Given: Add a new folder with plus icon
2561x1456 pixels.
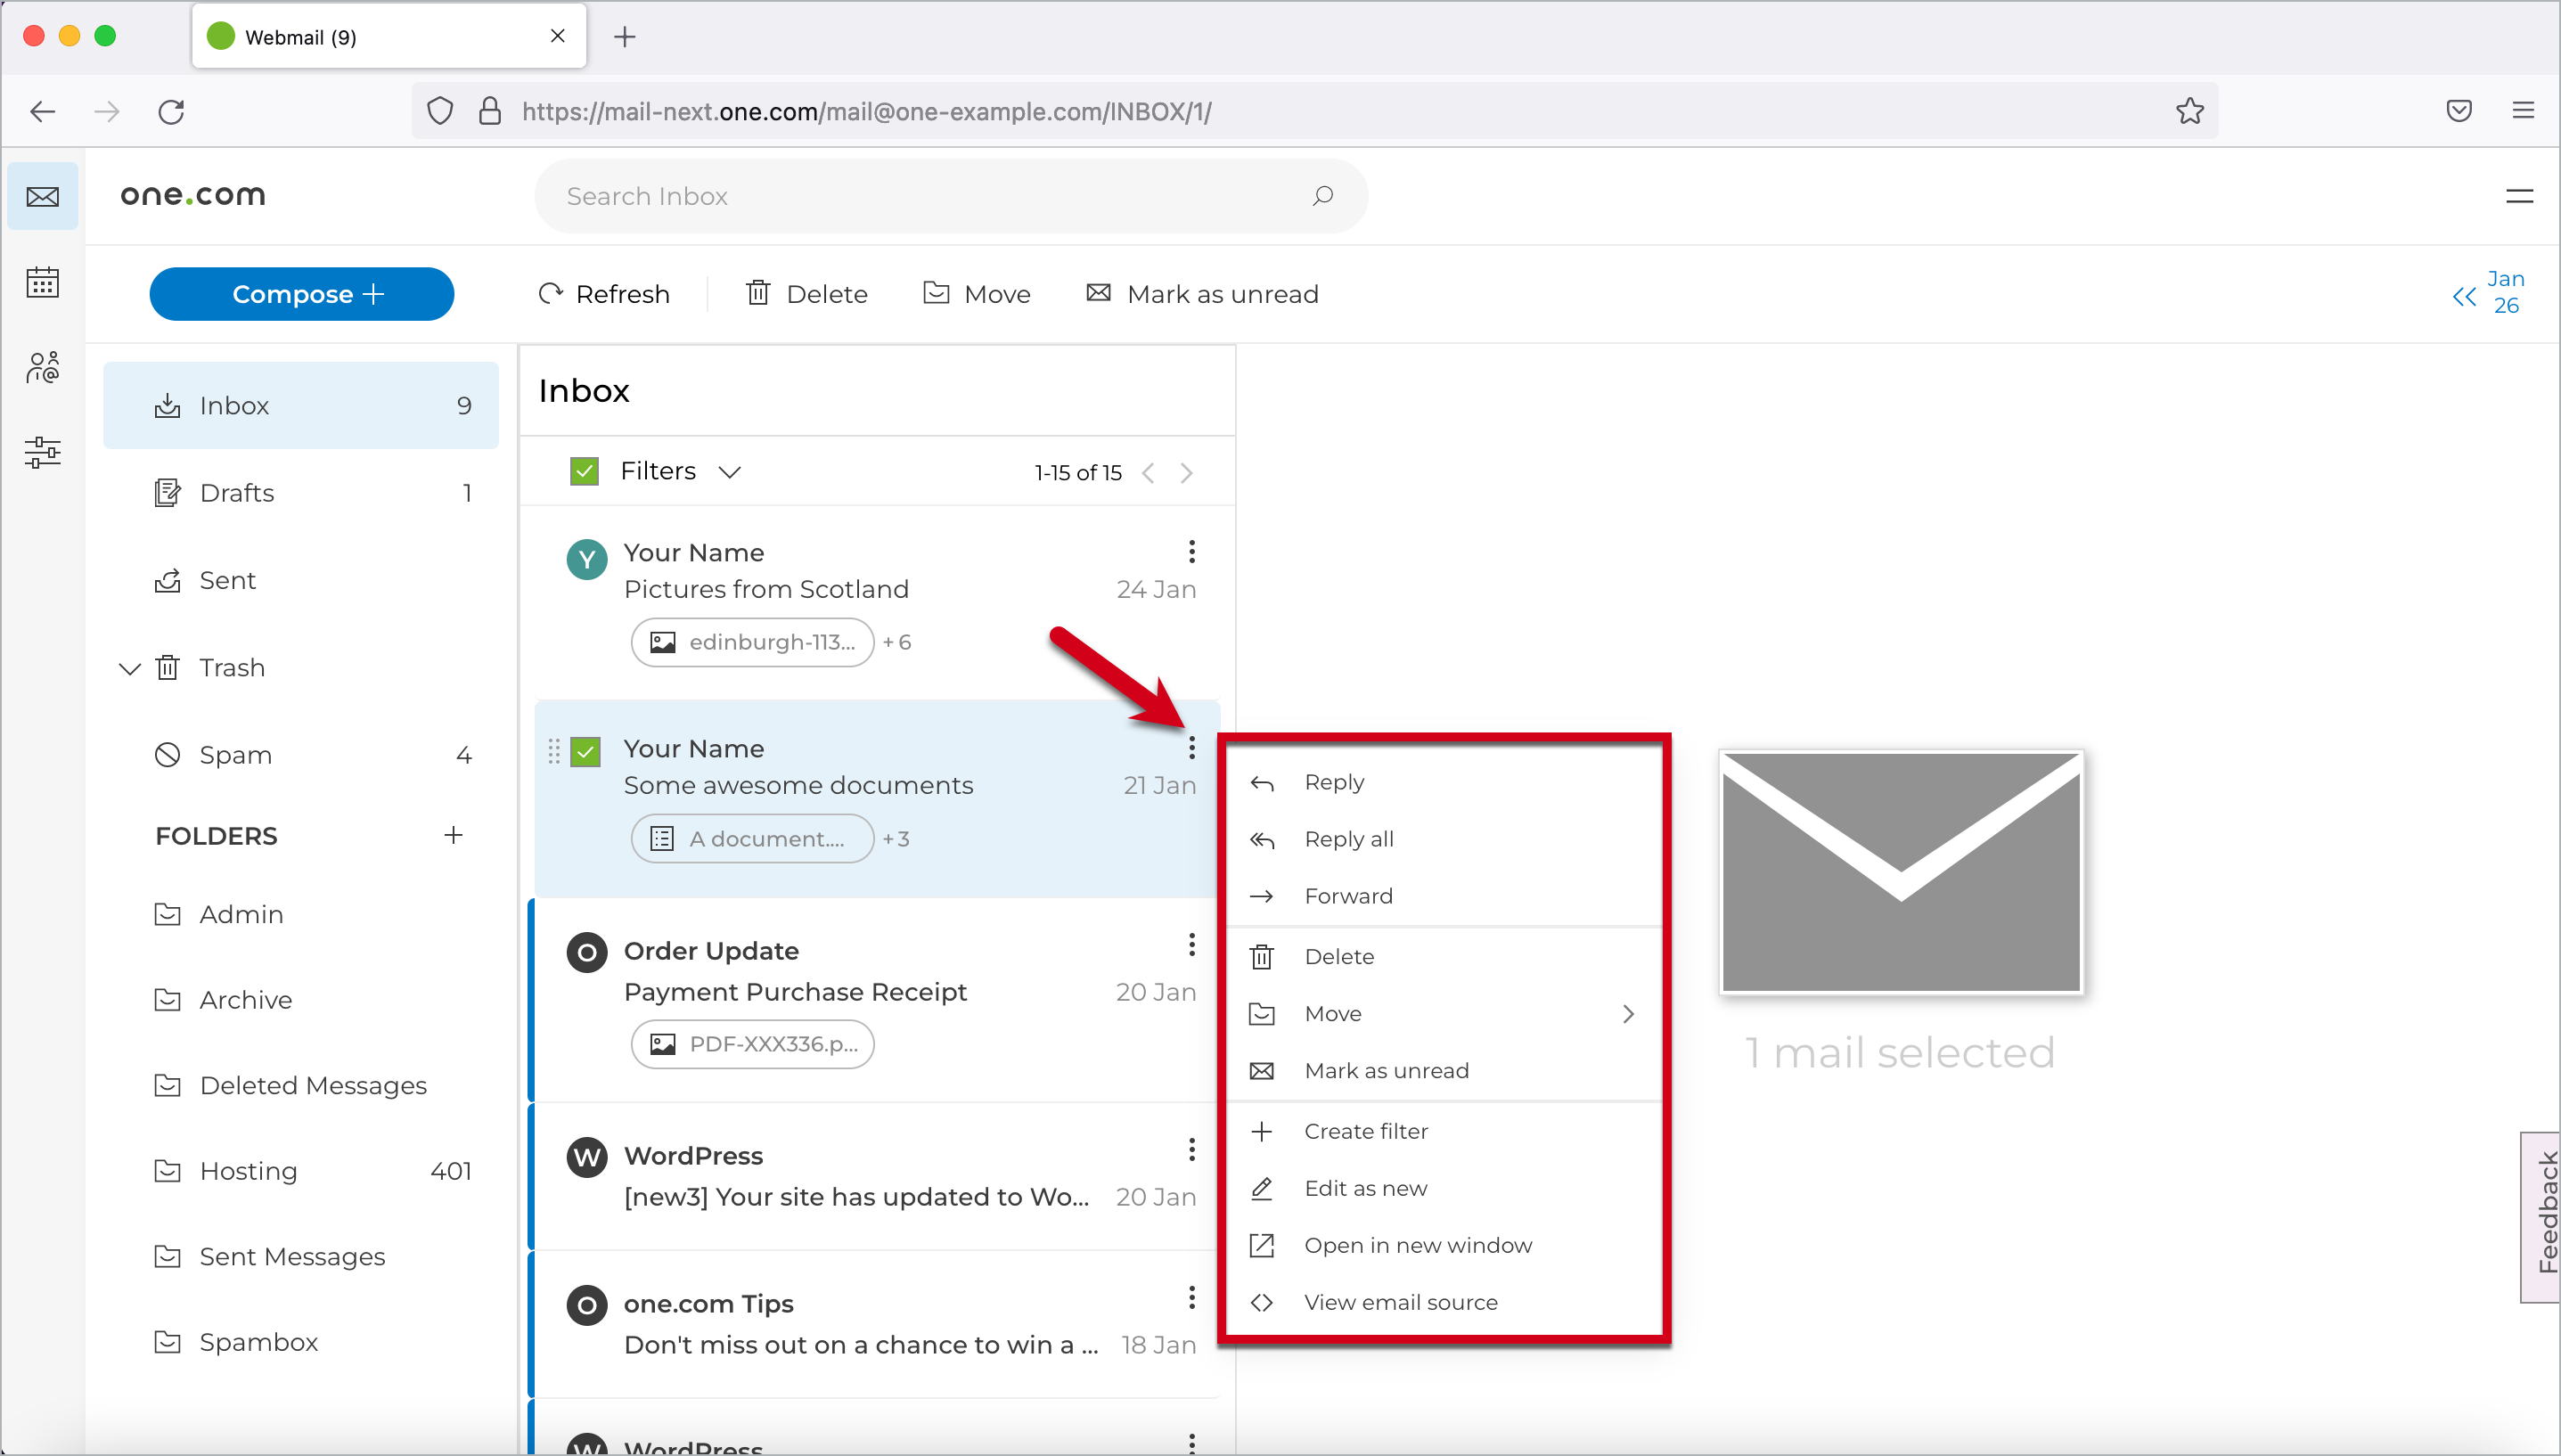Looking at the screenshot, I should click(453, 835).
